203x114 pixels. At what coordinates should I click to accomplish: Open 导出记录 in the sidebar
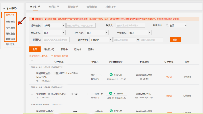click(10, 44)
